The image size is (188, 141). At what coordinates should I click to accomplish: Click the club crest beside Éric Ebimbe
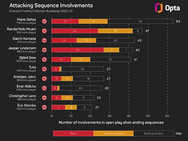[x=44, y=107]
